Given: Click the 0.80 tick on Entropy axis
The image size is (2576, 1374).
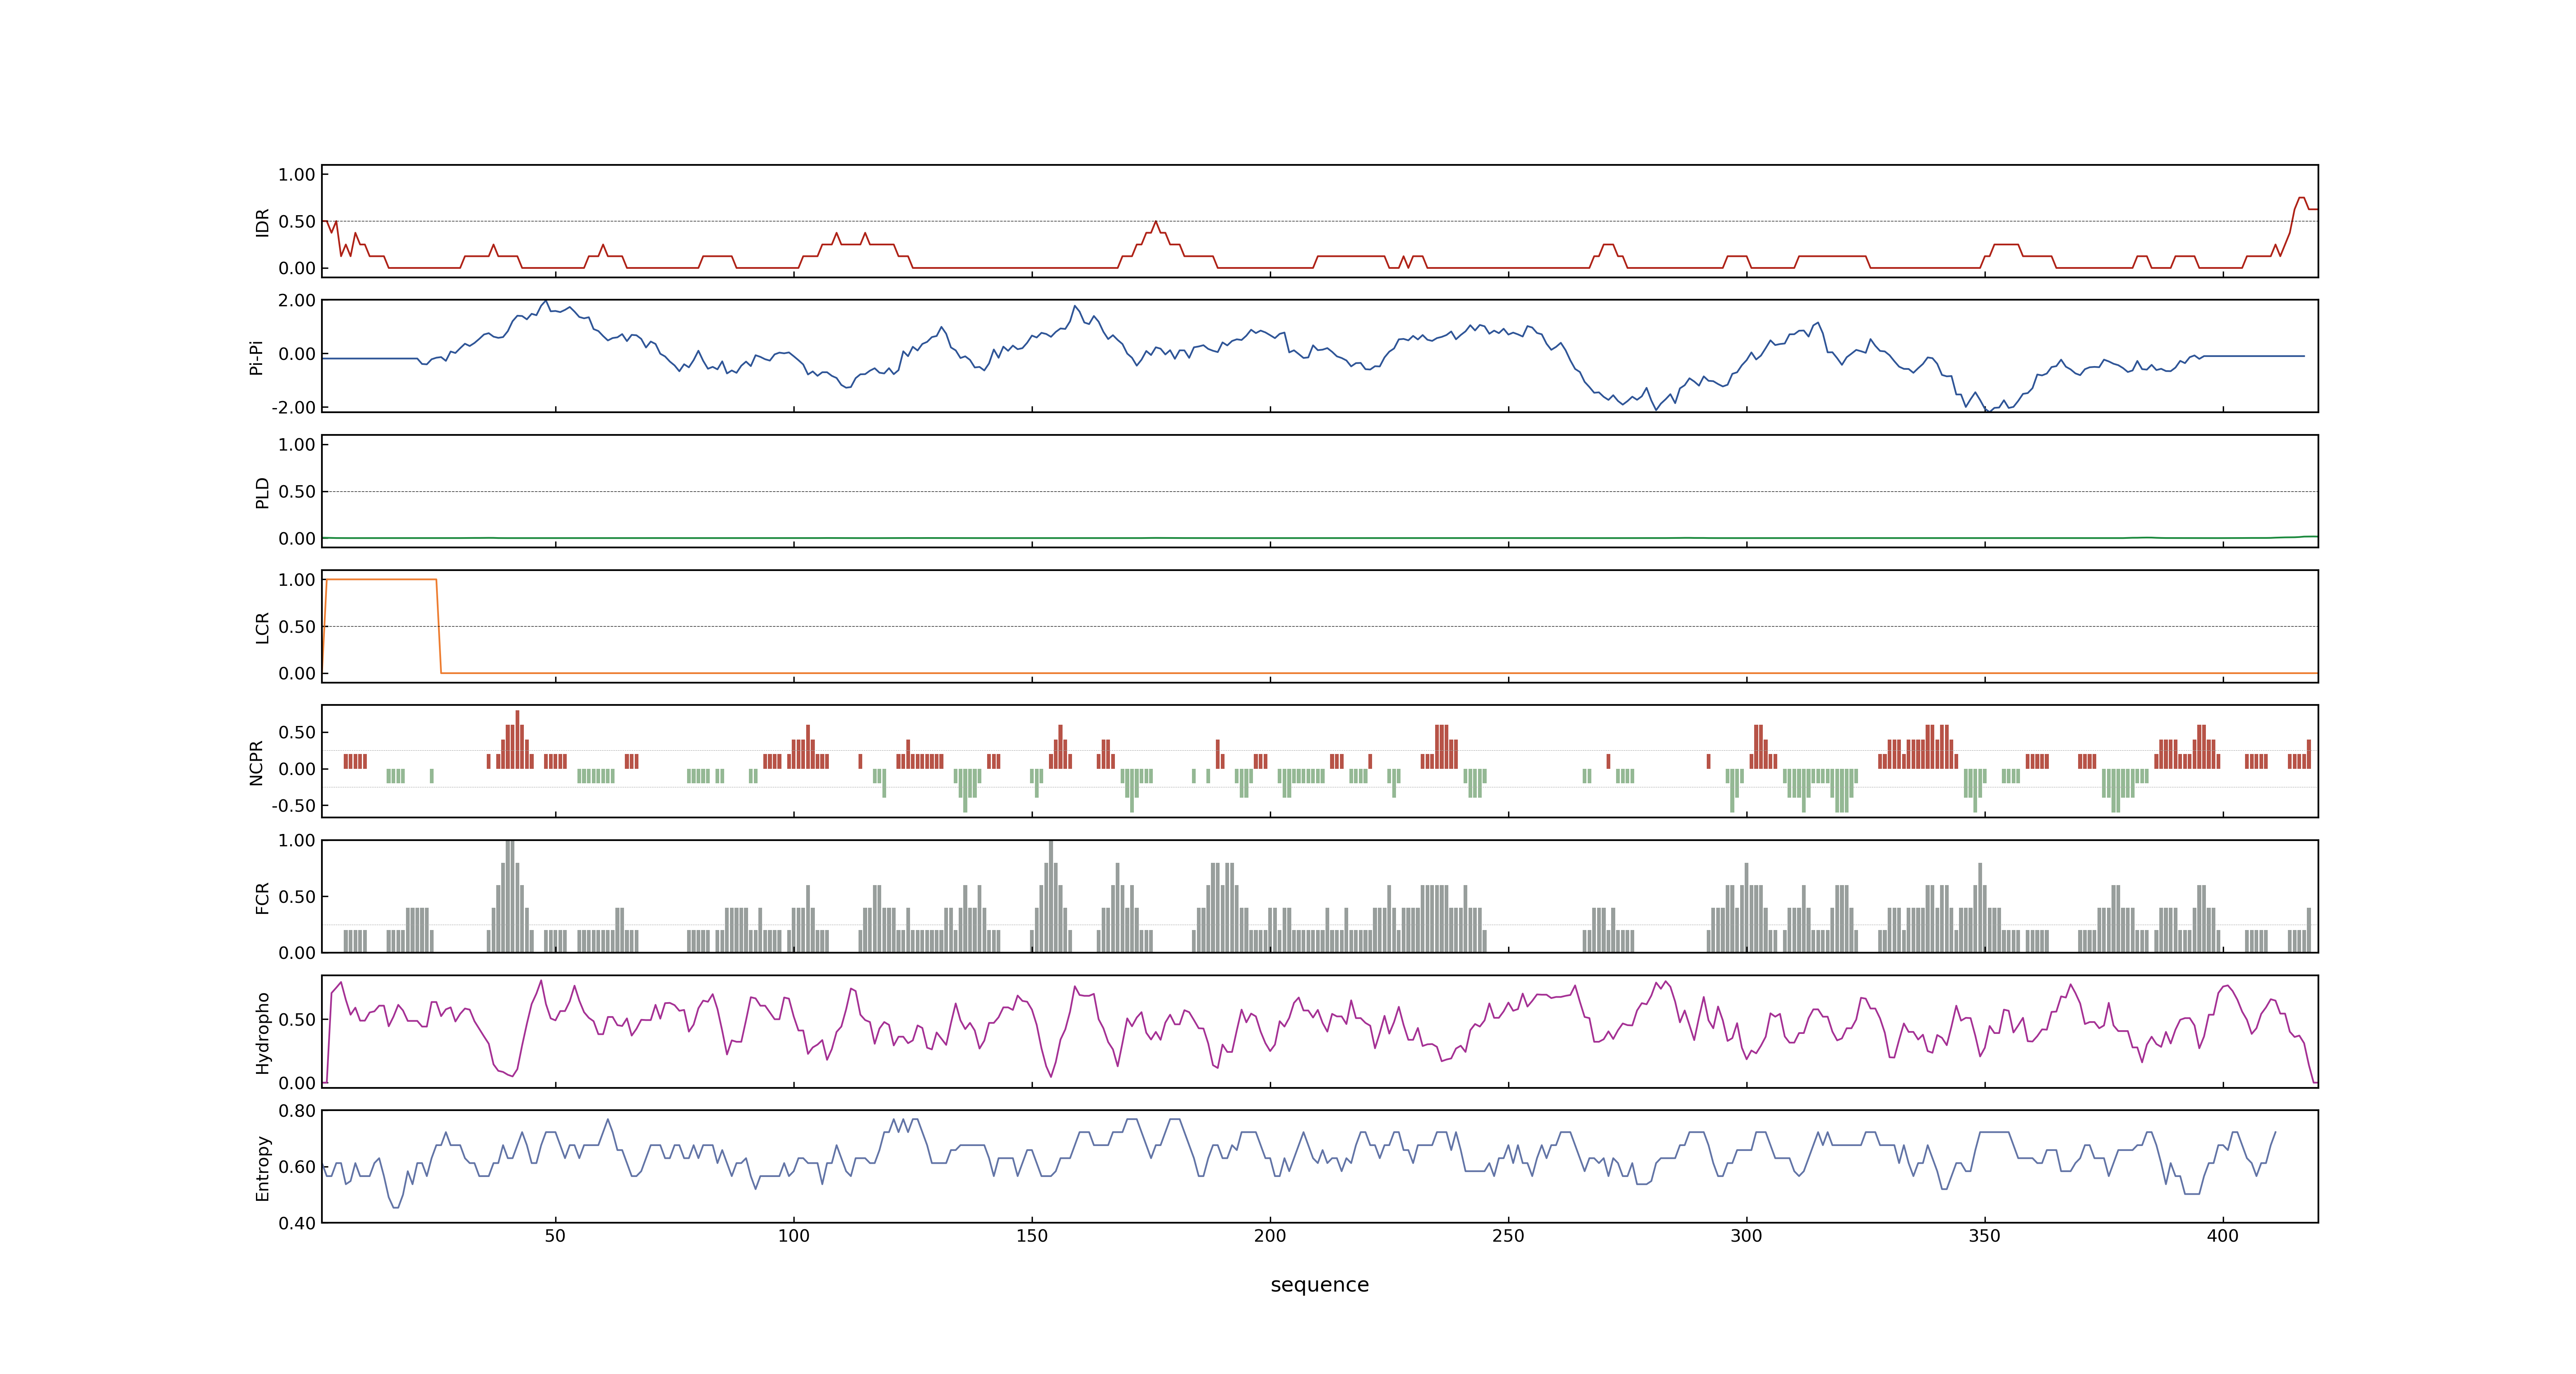Looking at the screenshot, I should tap(297, 1111).
